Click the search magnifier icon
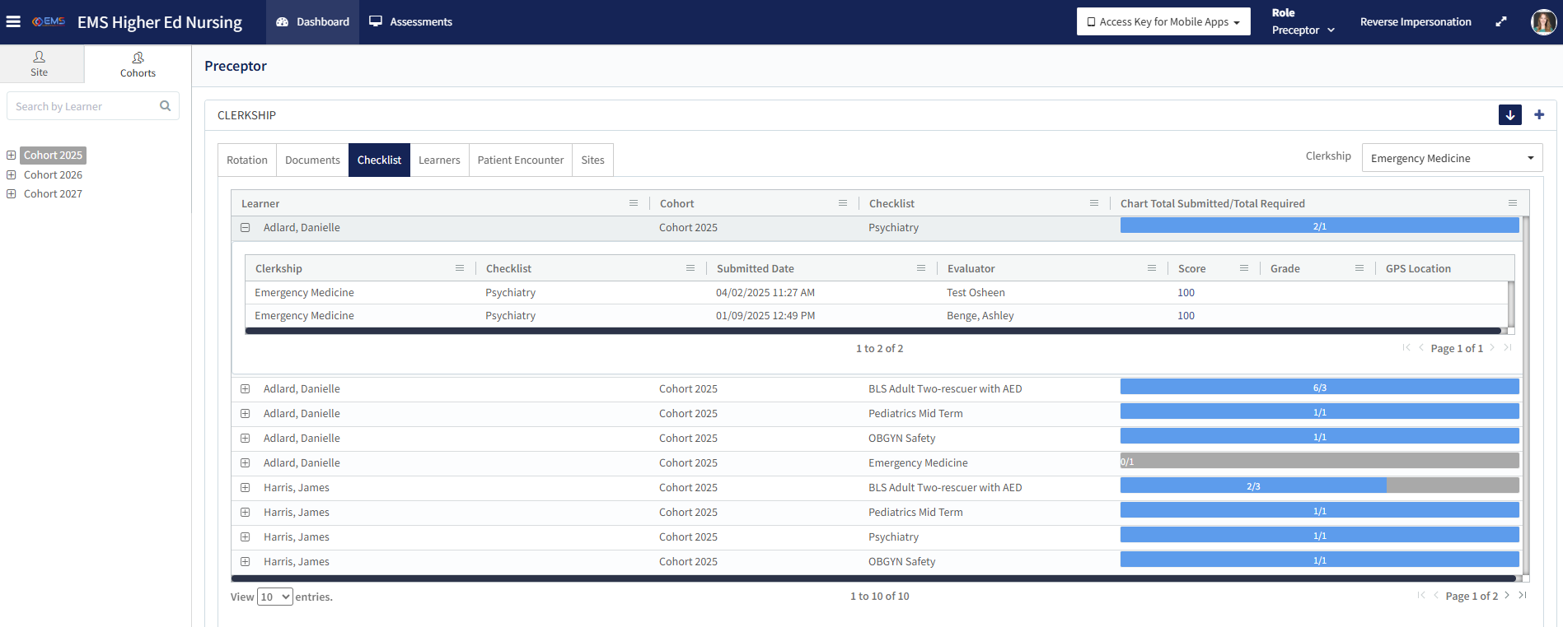Image resolution: width=1563 pixels, height=627 pixels. click(x=165, y=106)
